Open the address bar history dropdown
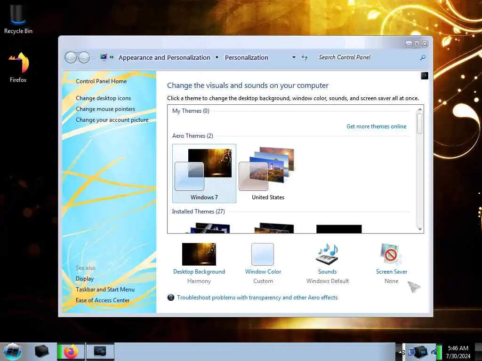 [x=294, y=57]
